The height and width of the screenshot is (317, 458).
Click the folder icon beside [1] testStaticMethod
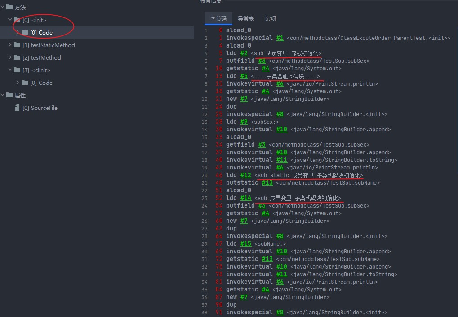tap(17, 44)
